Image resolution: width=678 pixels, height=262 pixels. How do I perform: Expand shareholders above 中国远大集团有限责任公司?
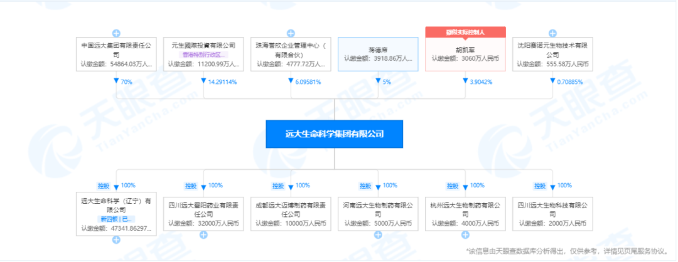click(116, 33)
